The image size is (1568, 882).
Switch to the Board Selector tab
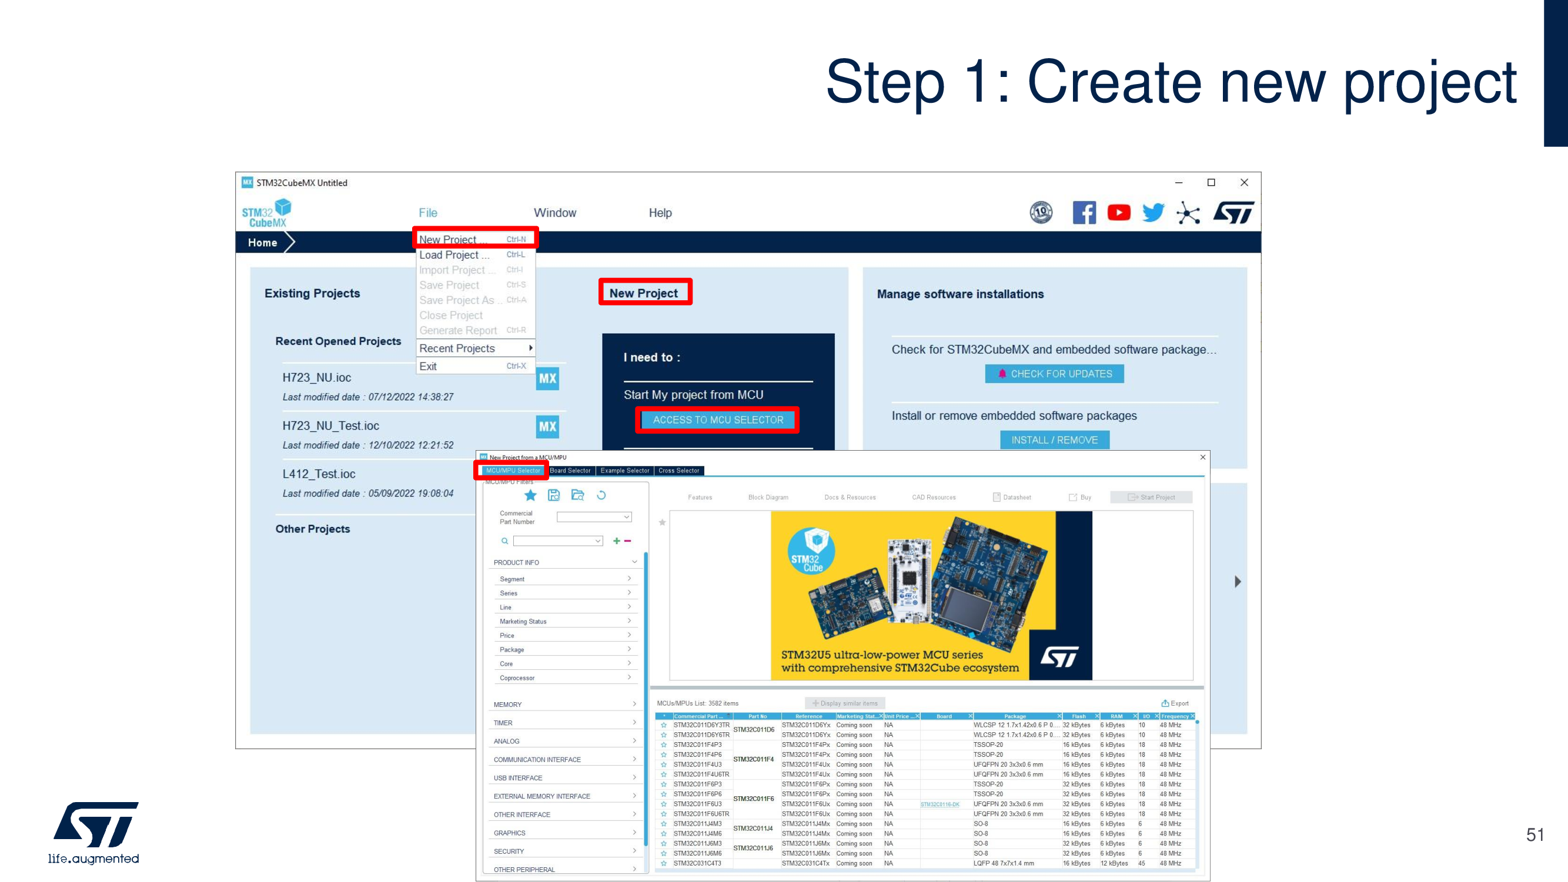click(570, 470)
